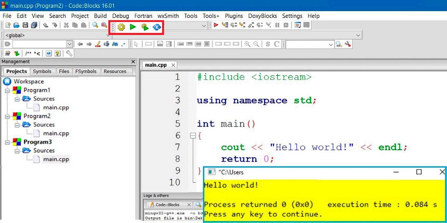Open the Plugins menu
Image resolution: width=447 pixels, height=223 pixels.
pos(234,16)
